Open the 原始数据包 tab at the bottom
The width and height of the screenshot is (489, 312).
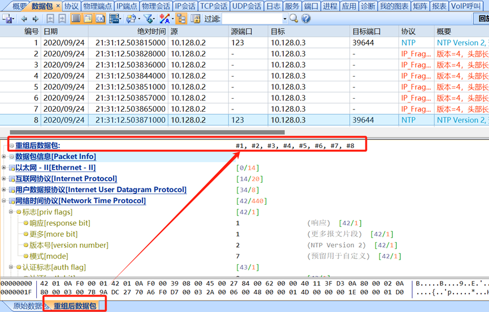click(x=26, y=306)
